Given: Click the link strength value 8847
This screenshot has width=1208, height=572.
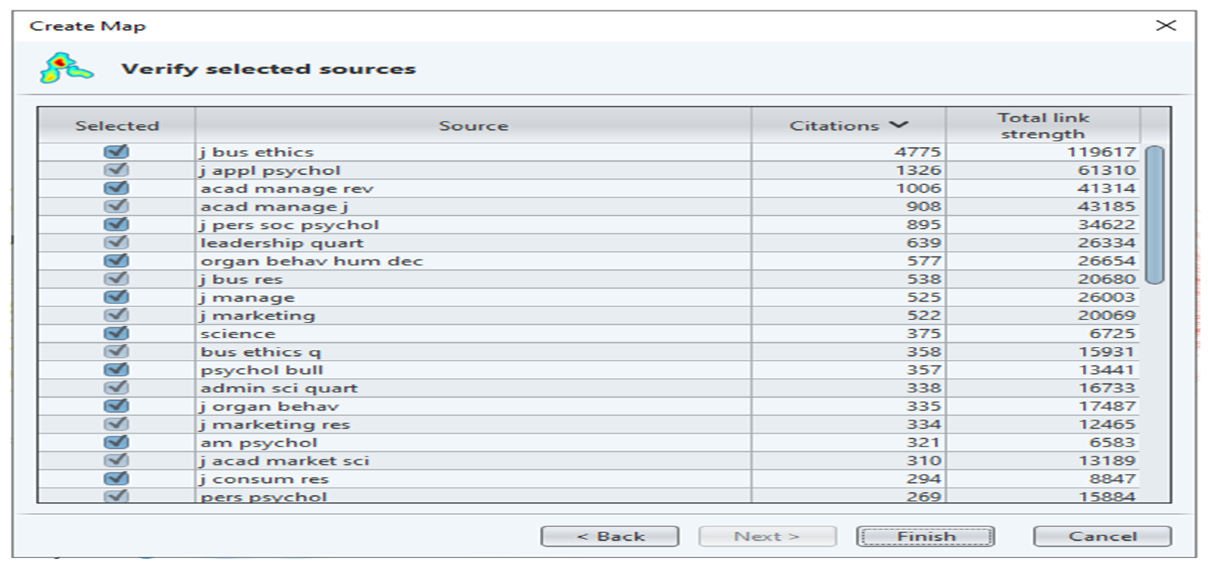Looking at the screenshot, I should click(1112, 479).
